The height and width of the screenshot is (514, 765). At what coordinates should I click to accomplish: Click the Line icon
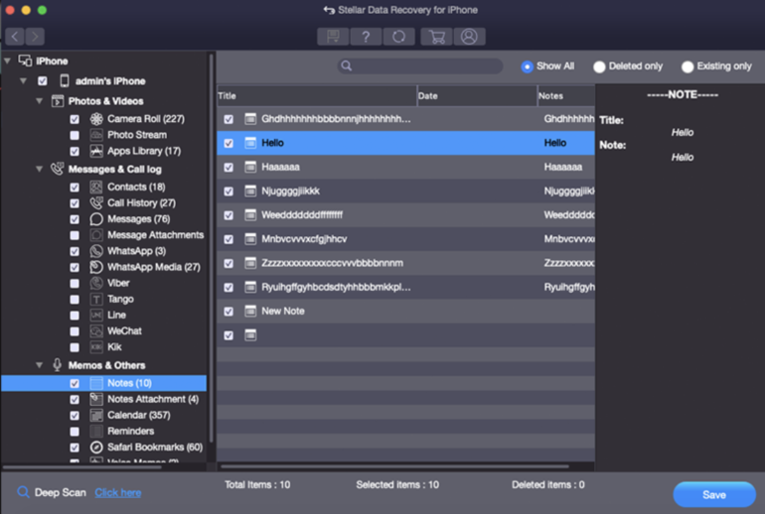[x=96, y=315]
